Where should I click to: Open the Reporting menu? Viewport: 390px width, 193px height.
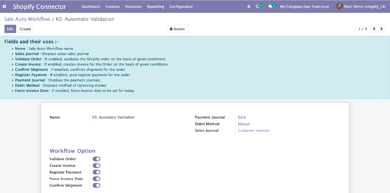click(155, 6)
